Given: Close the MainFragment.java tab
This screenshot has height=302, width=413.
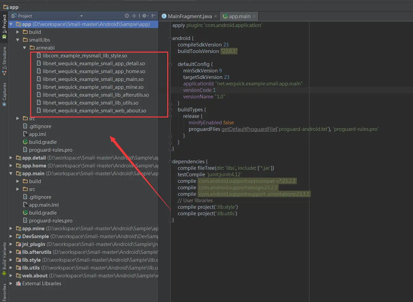Looking at the screenshot, I should 215,16.
